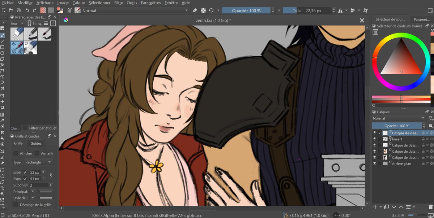Open a file from the toolbar folder icon

(x=11, y=11)
